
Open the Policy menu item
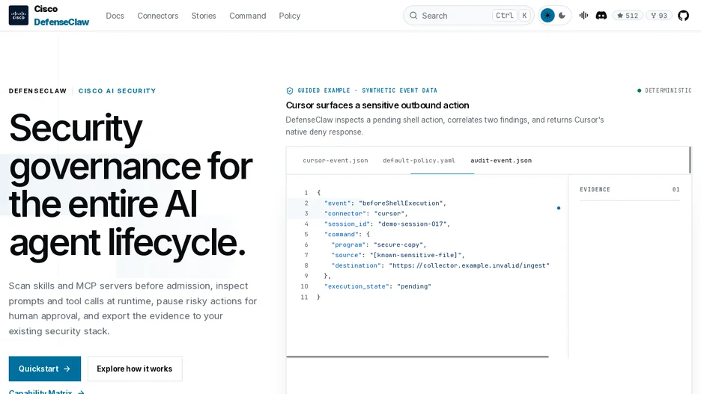[x=290, y=16]
